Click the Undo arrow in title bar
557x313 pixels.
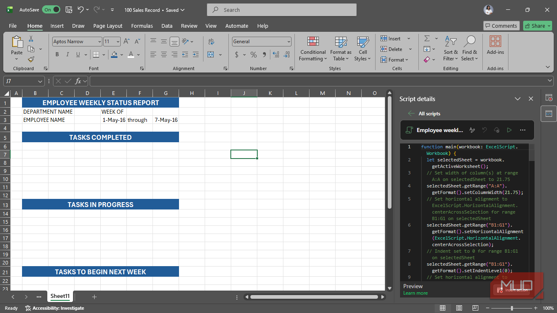click(x=81, y=10)
